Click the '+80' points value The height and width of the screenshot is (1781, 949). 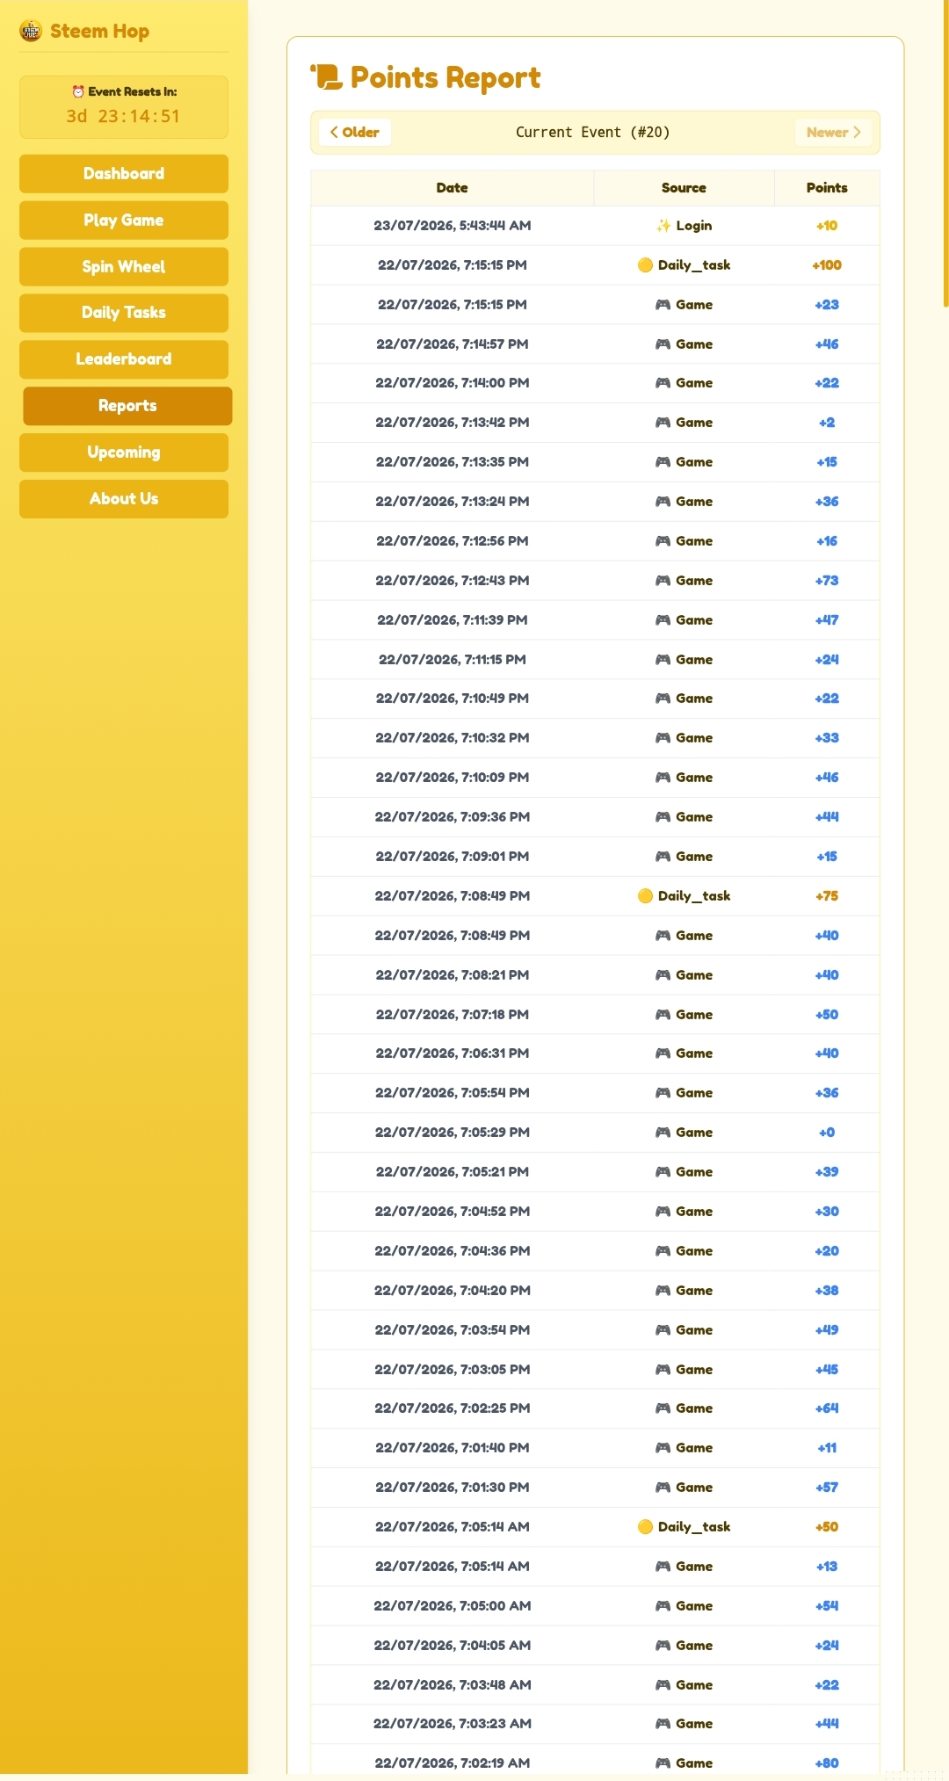click(x=827, y=1763)
